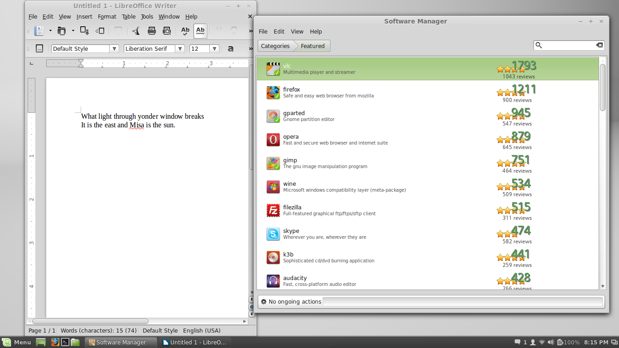Open the View menu in Software Manager

click(x=297, y=31)
